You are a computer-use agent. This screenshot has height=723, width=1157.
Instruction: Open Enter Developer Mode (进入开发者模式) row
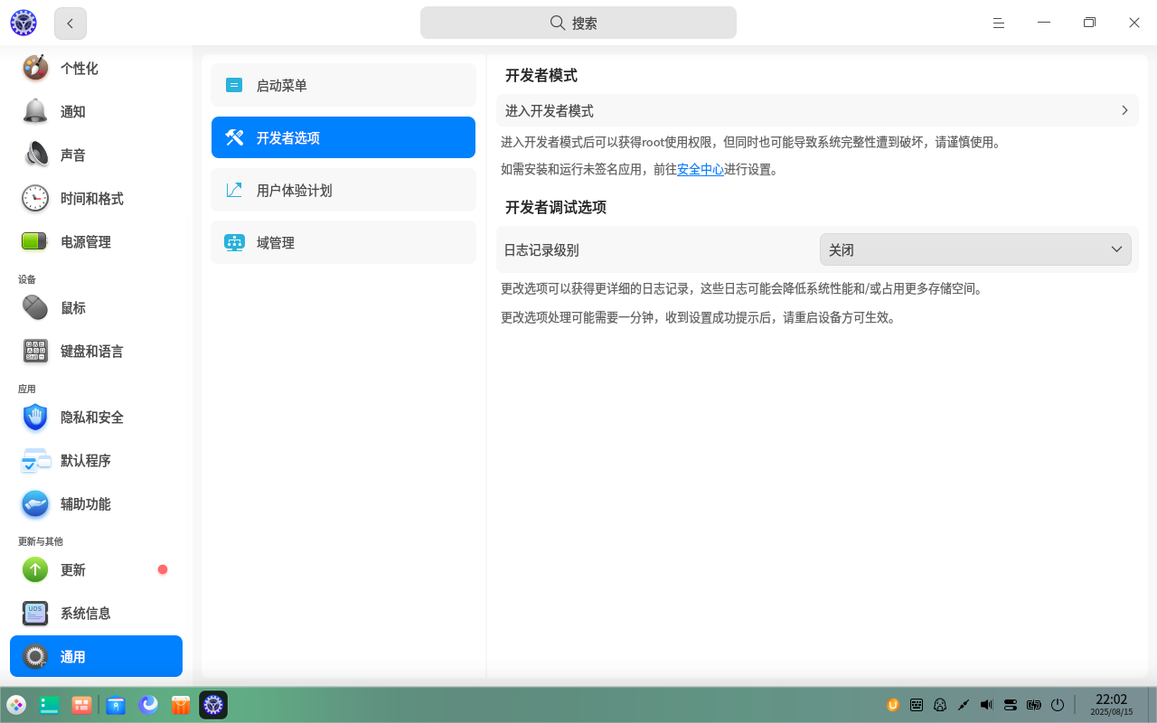tap(816, 111)
